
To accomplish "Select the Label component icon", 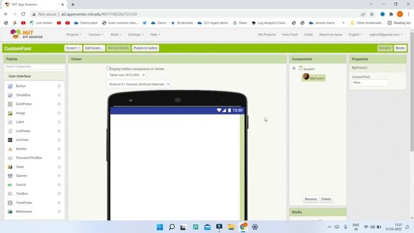I will tap(10, 122).
